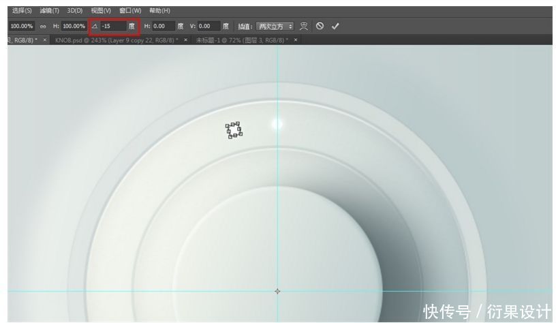Image resolution: width=556 pixels, height=323 pixels.
Task: Toggle the link between width and height
Action: point(43,27)
